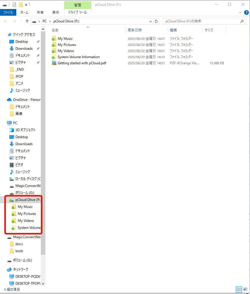Select the My Music folder in file list

tap(65, 39)
